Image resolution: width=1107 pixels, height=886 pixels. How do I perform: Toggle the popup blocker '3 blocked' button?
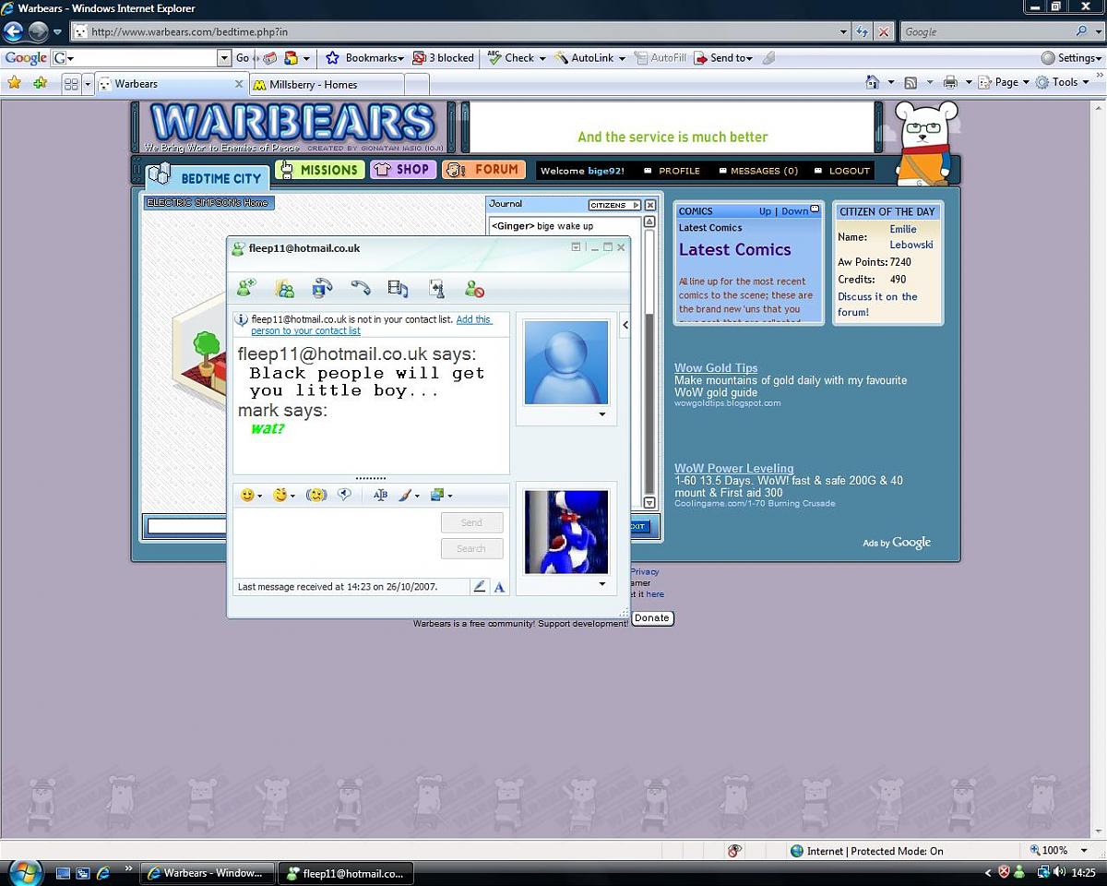point(444,57)
